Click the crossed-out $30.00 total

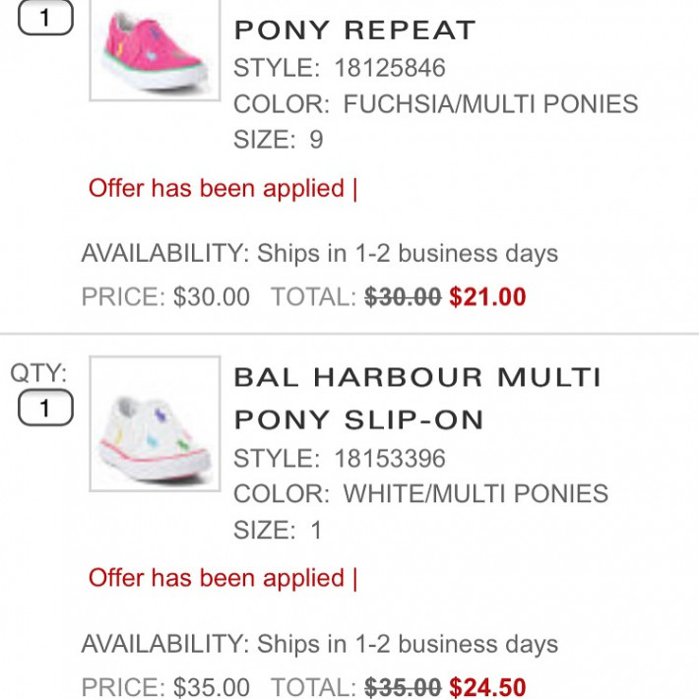[x=403, y=296]
